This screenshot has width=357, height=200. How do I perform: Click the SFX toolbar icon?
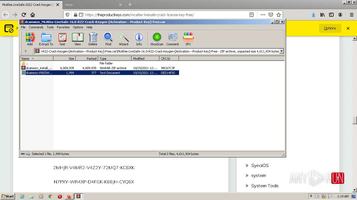pos(188,39)
